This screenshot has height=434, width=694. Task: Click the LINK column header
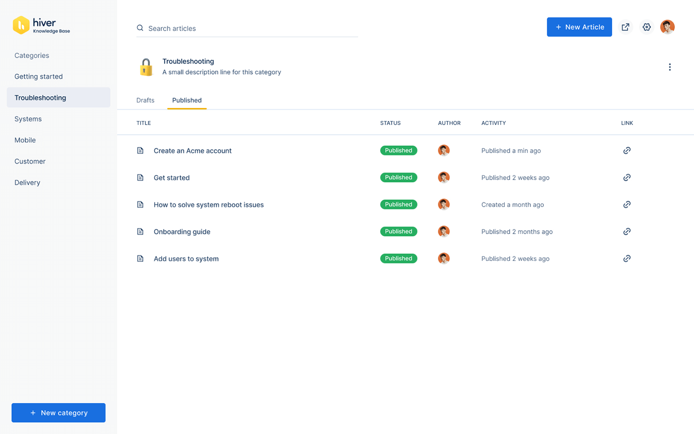(x=627, y=123)
